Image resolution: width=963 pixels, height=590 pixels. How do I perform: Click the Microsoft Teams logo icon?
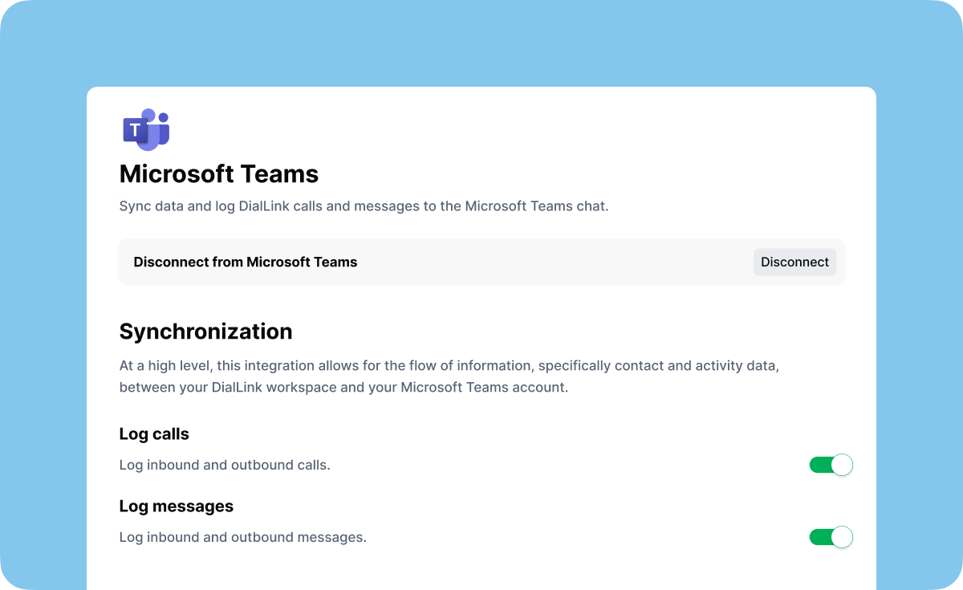146,130
